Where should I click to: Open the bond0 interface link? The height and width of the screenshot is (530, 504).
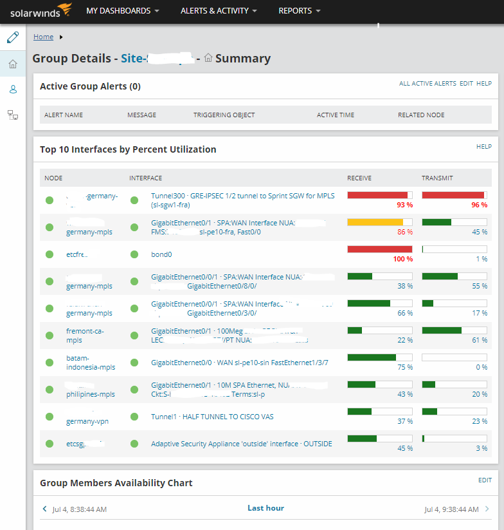[161, 254]
